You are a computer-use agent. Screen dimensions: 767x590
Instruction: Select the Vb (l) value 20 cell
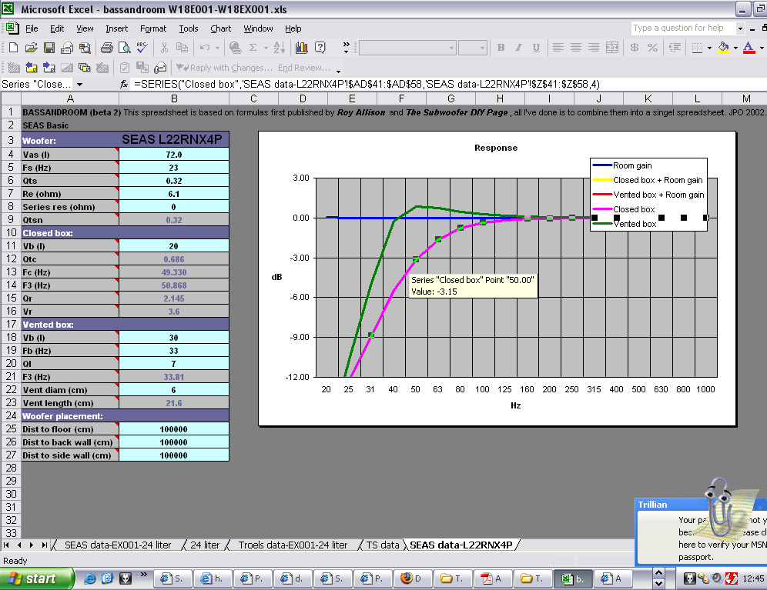pos(173,246)
